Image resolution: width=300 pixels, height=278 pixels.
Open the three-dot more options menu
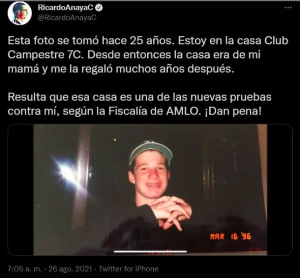(x=288, y=8)
